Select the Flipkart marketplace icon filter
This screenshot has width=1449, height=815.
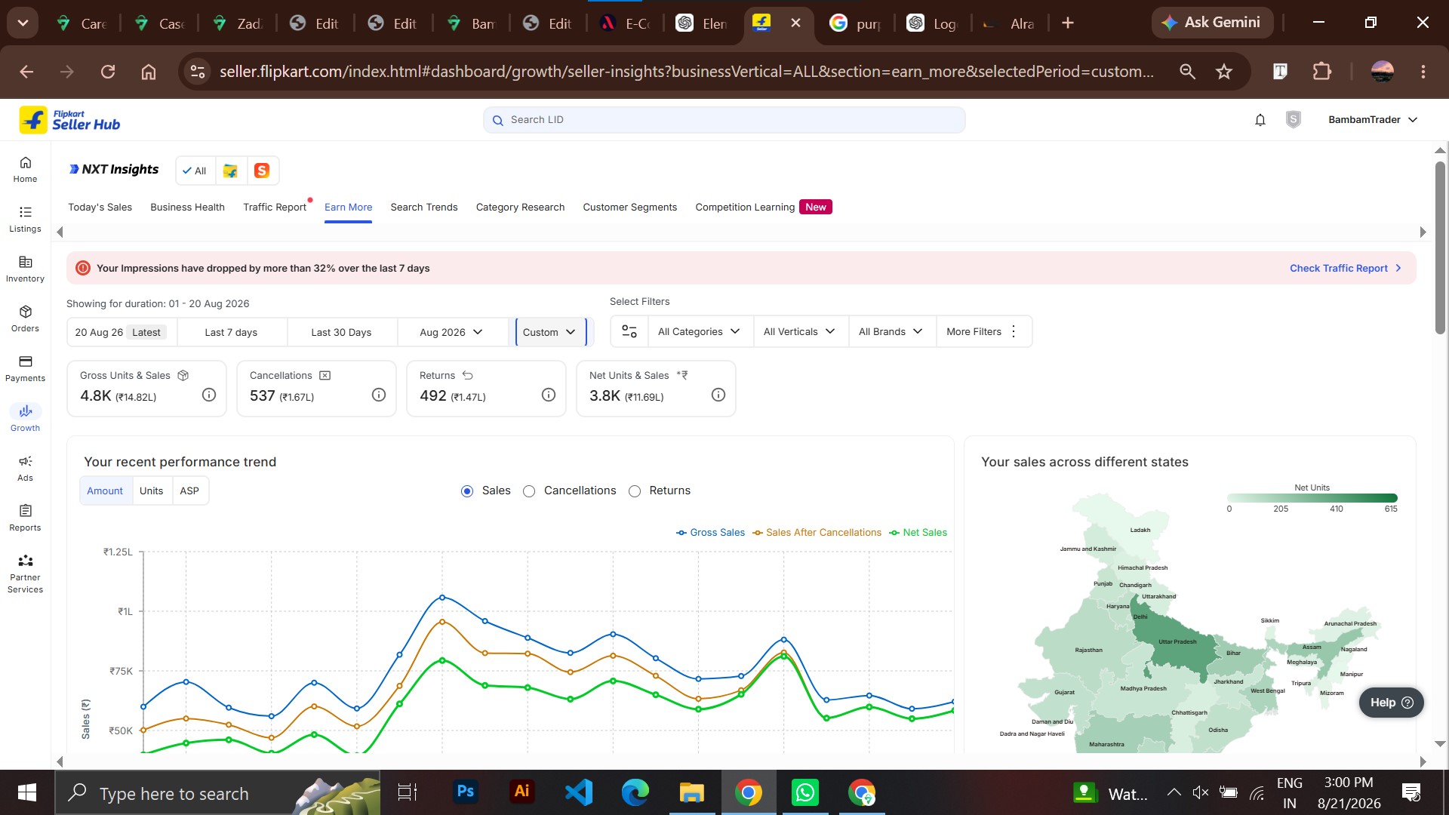coord(230,171)
